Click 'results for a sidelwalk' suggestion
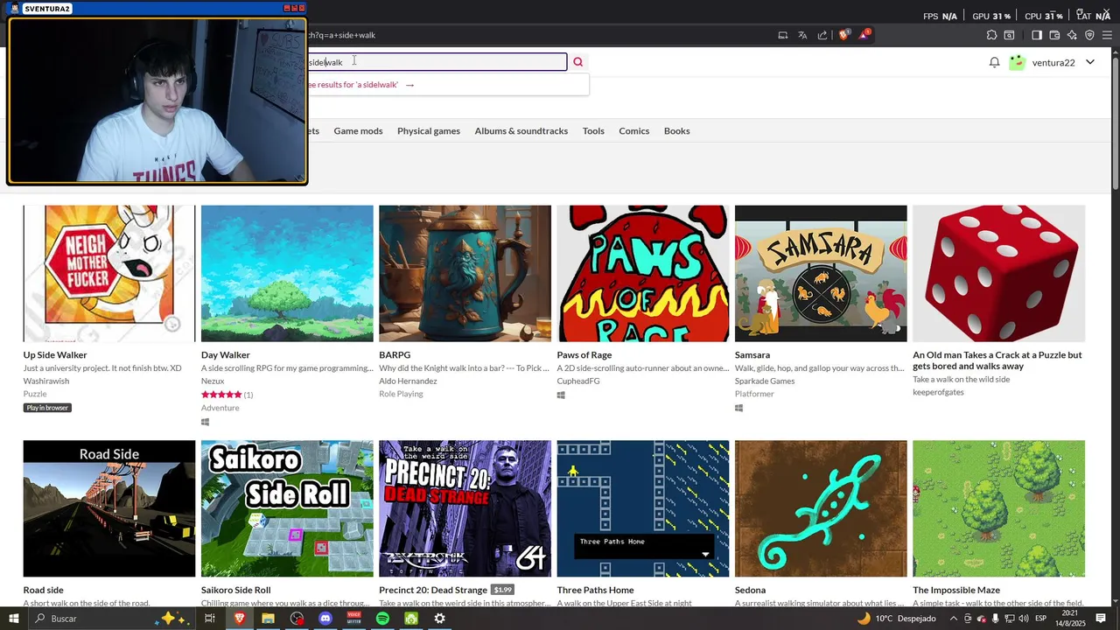The width and height of the screenshot is (1120, 630). [360, 85]
